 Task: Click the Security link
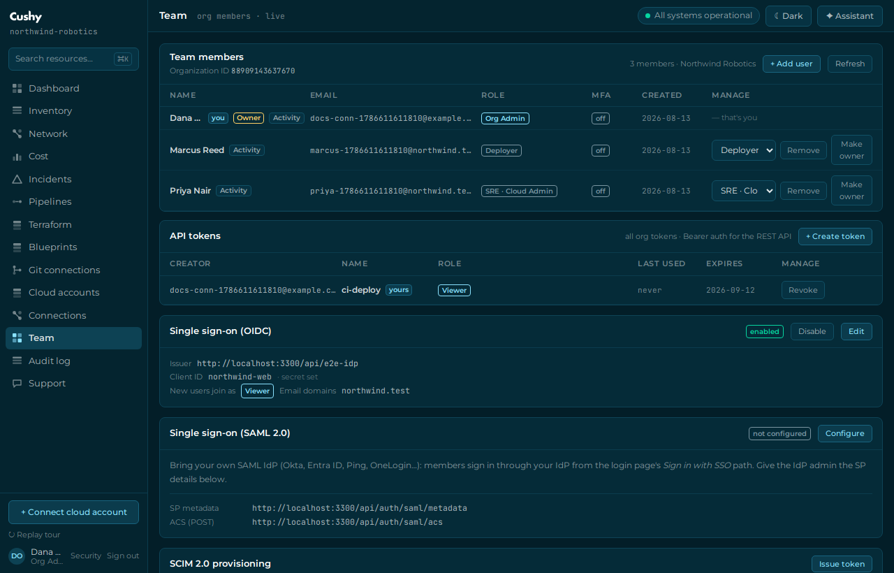pyautogui.click(x=86, y=556)
